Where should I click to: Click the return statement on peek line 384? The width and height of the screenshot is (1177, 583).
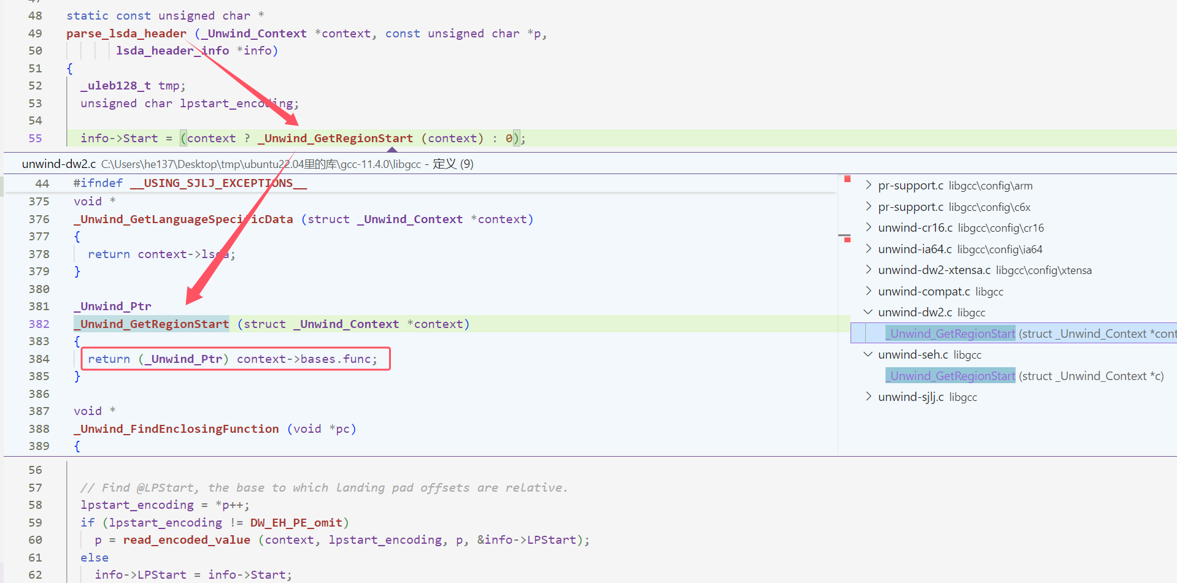(233, 359)
